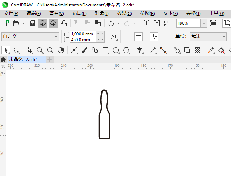
Task: Select the Ellipse tool
Action: click(x=116, y=50)
